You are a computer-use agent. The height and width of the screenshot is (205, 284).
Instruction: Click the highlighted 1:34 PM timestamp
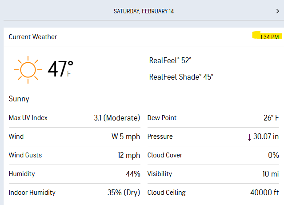pos(269,37)
